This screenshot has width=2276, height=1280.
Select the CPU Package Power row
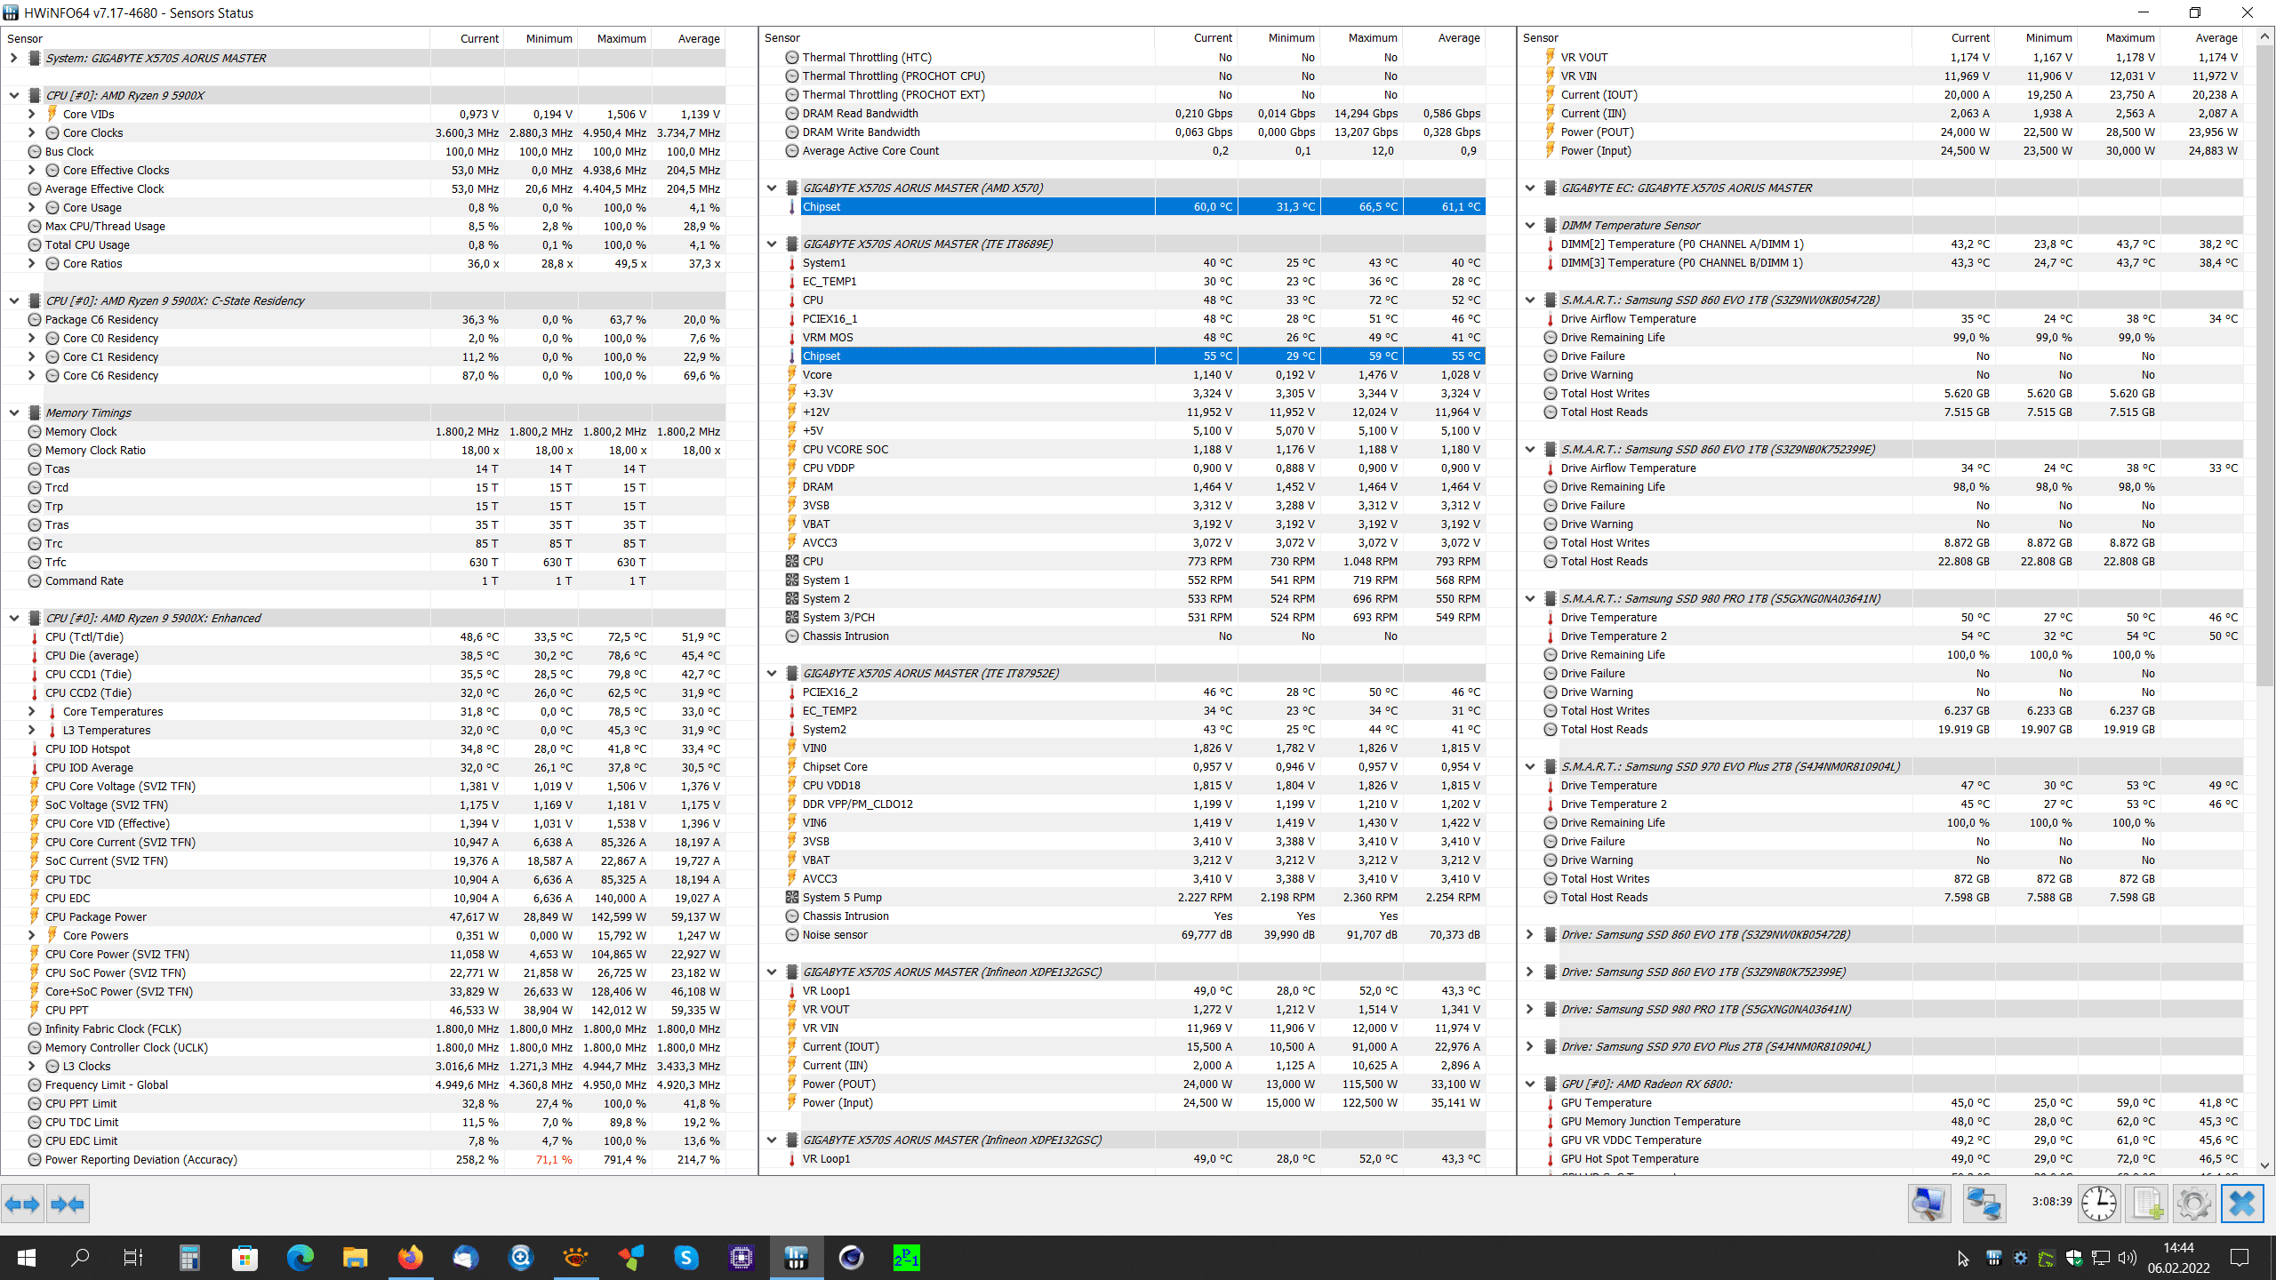pyautogui.click(x=364, y=916)
